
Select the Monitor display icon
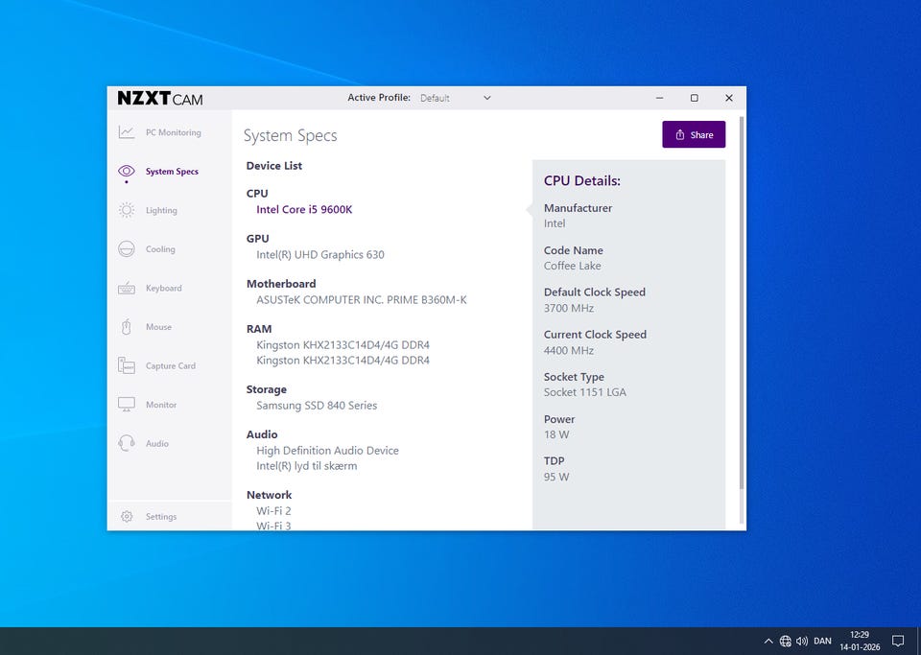click(127, 405)
